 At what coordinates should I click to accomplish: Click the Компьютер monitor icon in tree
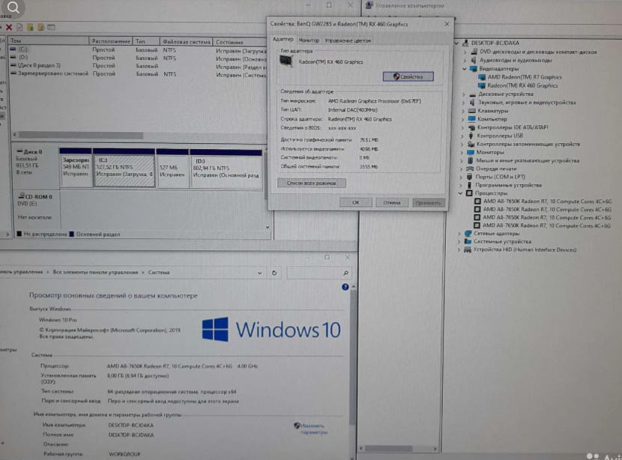(x=471, y=119)
